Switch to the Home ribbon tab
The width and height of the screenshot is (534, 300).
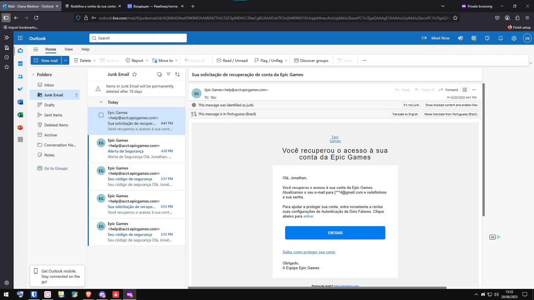[x=51, y=49]
